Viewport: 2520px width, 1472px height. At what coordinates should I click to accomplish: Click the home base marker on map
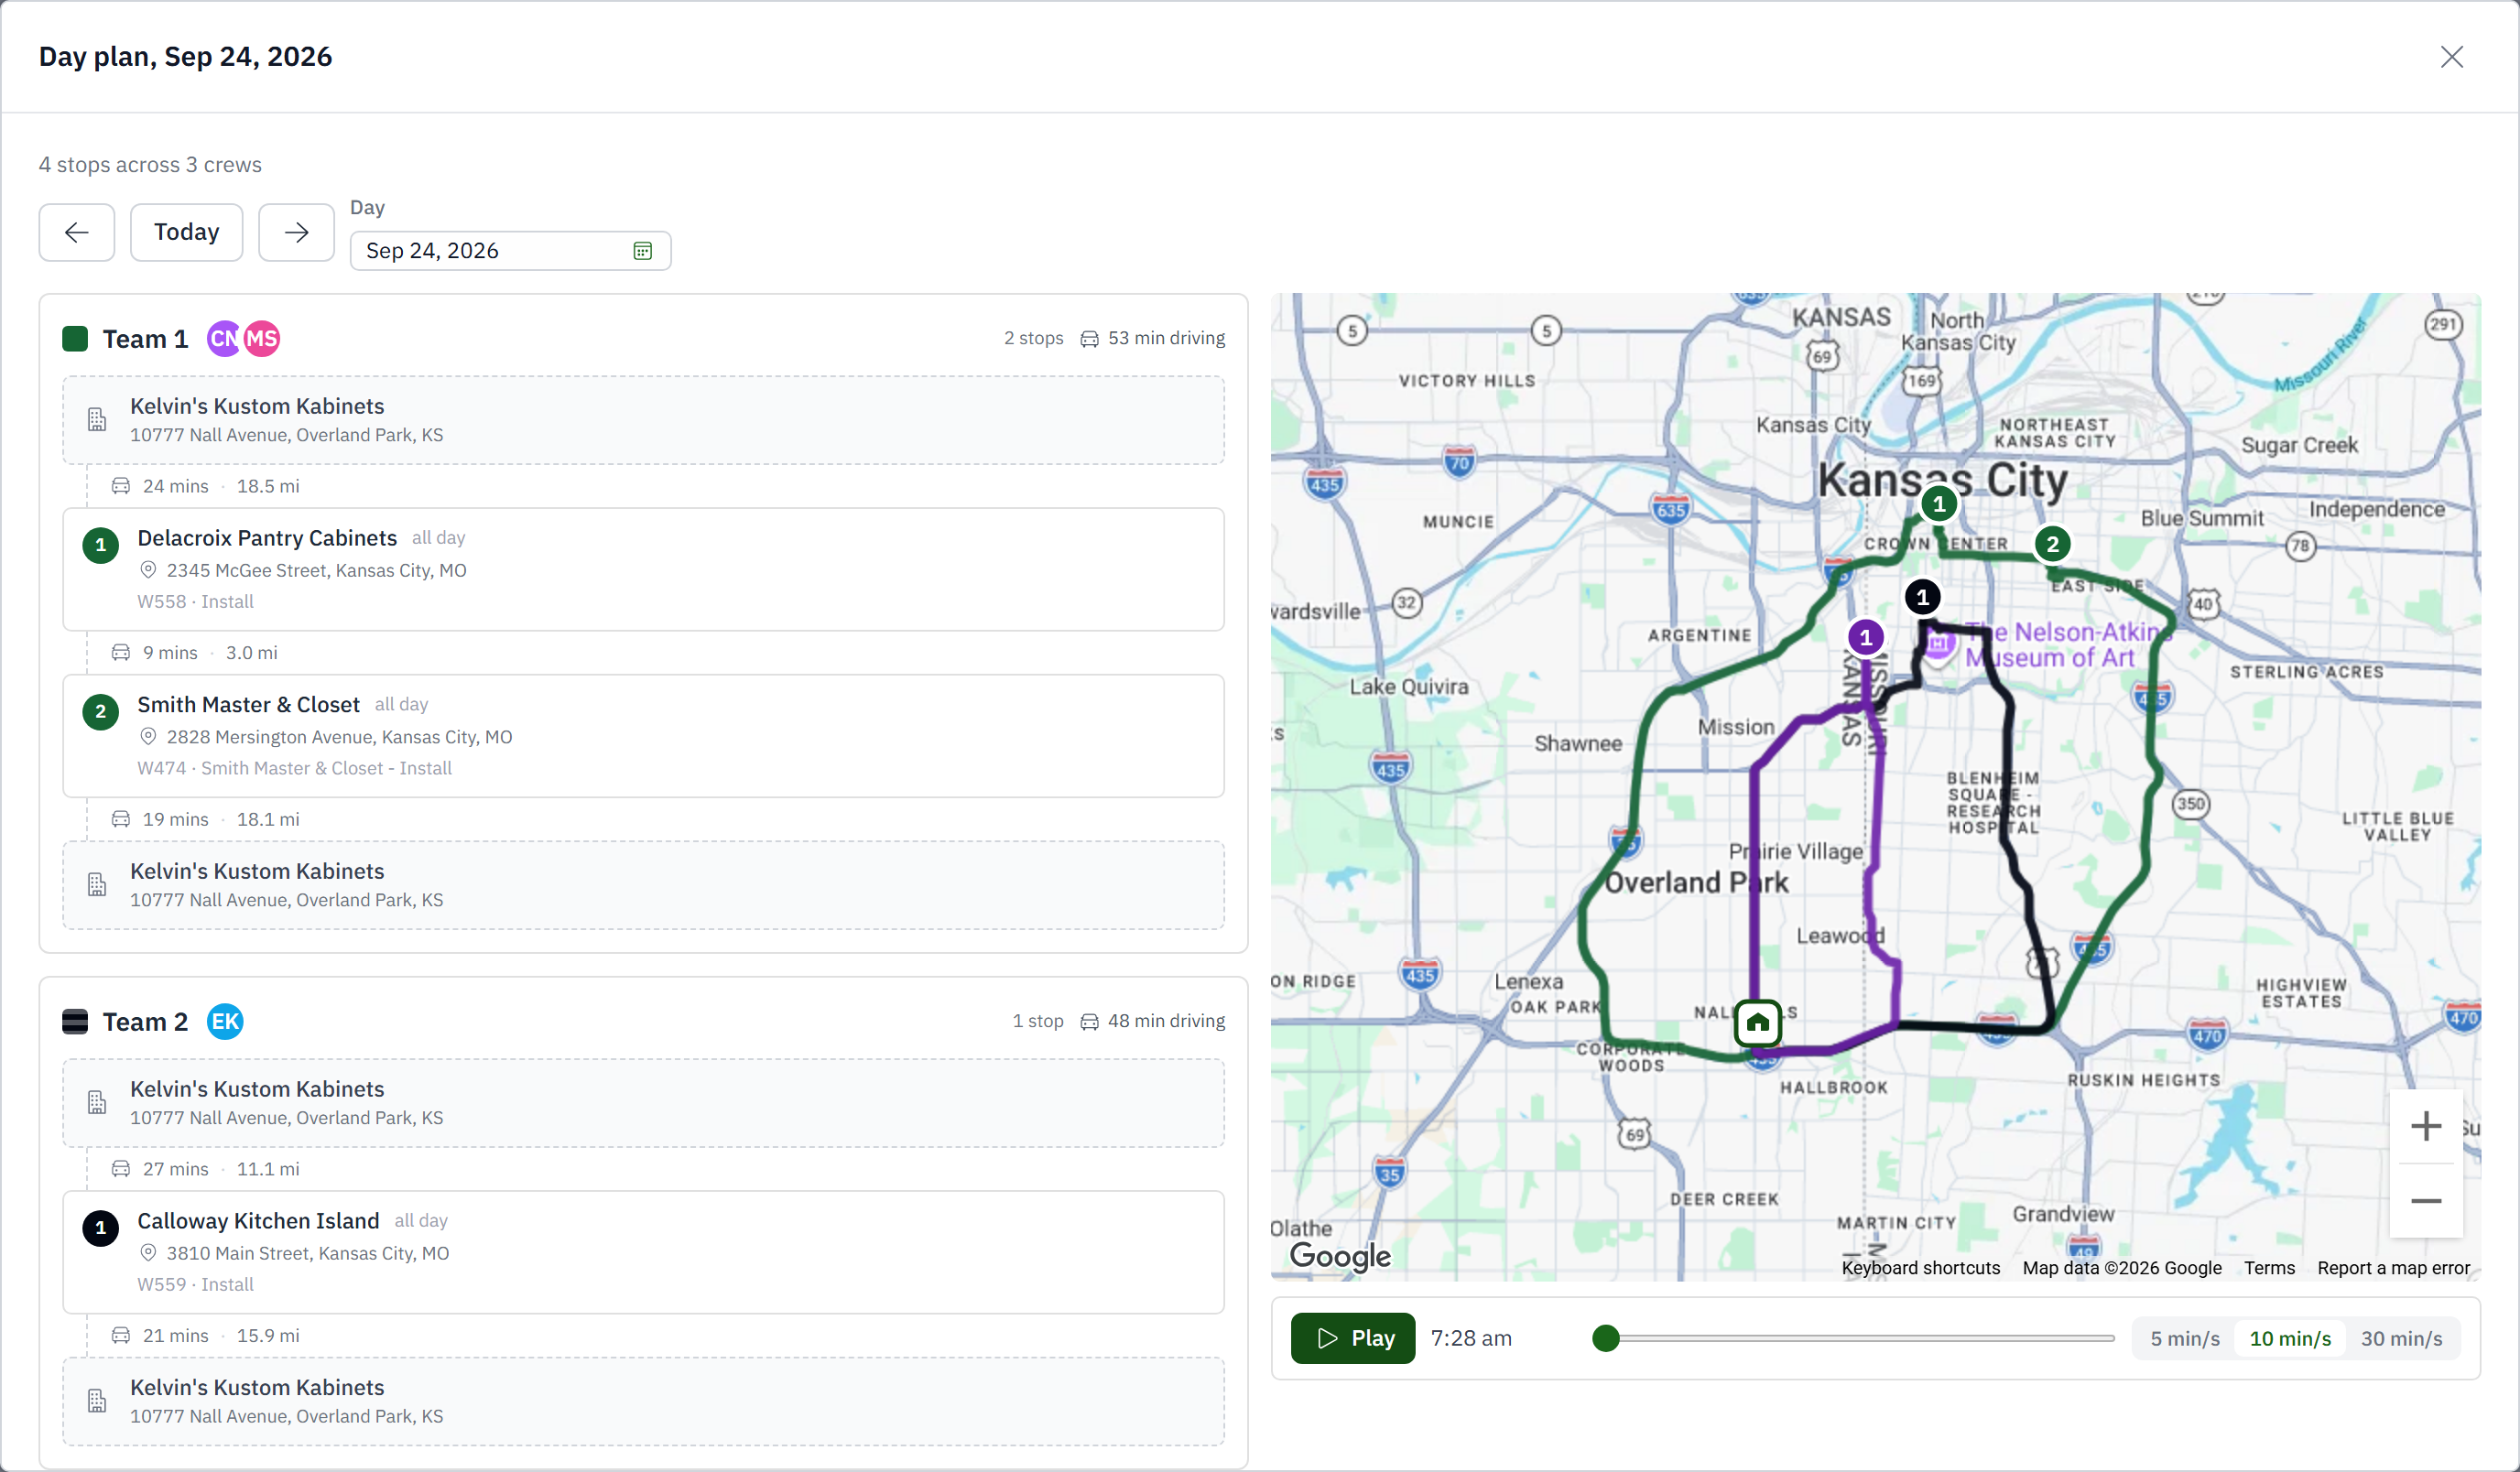(x=1758, y=1023)
